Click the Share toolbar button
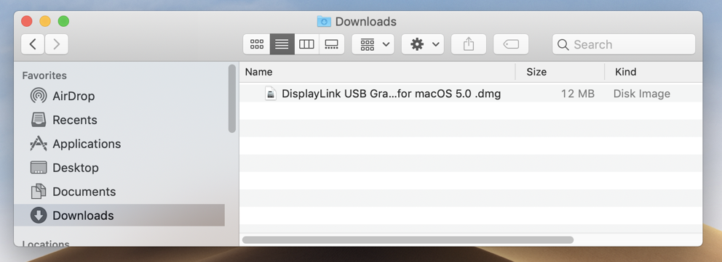Screen dimensions: 722x262 tap(468, 44)
